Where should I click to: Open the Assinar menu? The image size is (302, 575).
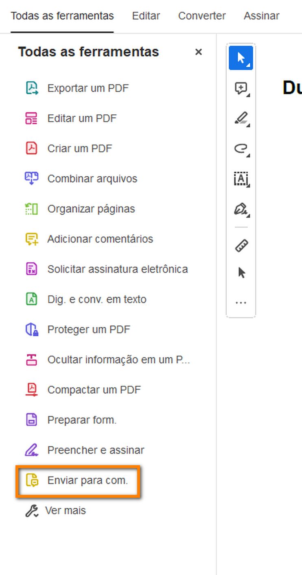261,15
